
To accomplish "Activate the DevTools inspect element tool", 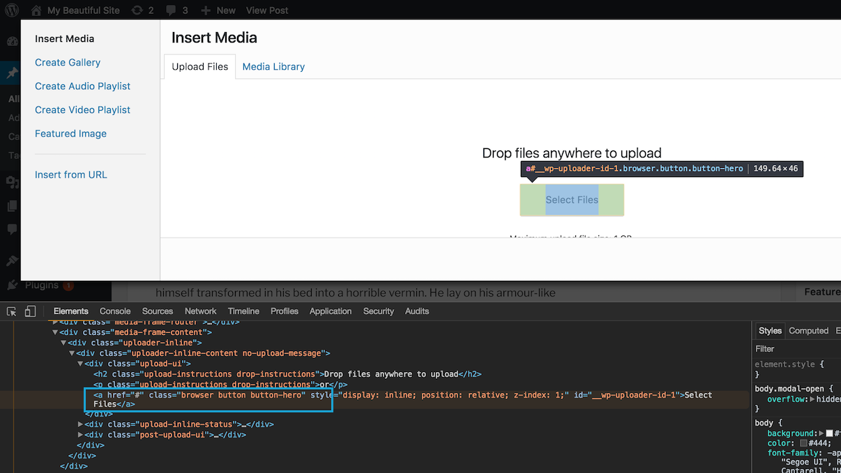I will click(x=12, y=311).
